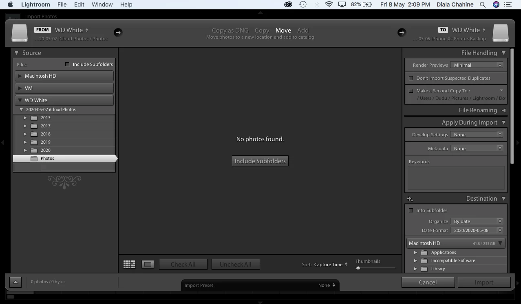
Task: Open the Help menu
Action: (x=126, y=4)
